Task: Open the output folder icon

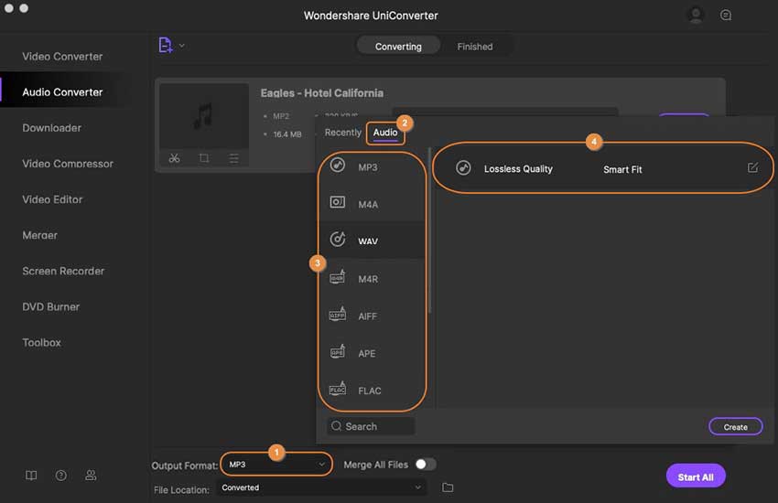Action: [448, 487]
